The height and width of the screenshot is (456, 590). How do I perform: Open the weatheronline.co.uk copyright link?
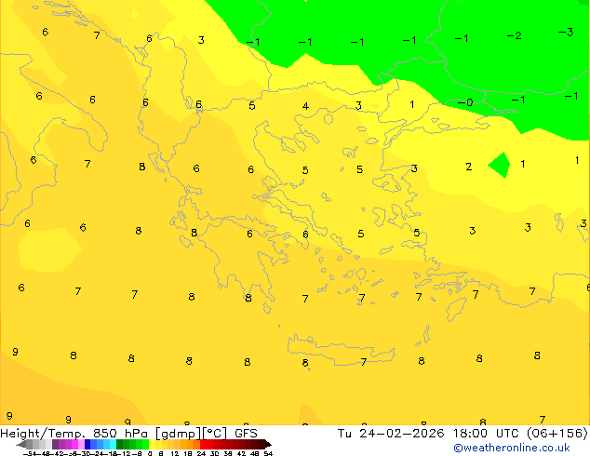511,448
